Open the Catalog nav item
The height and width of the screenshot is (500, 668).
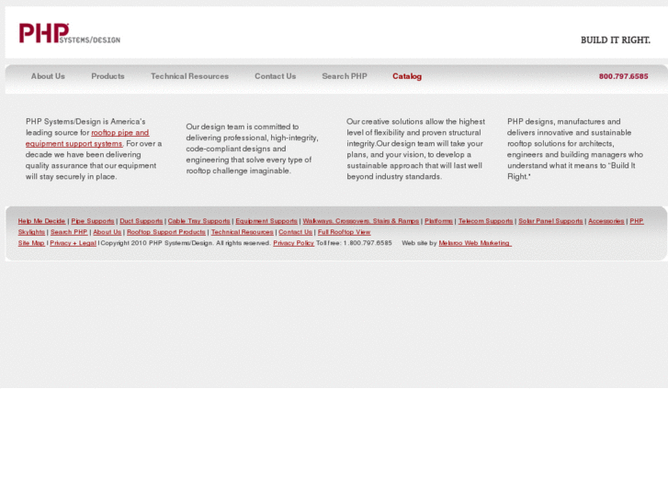[407, 76]
